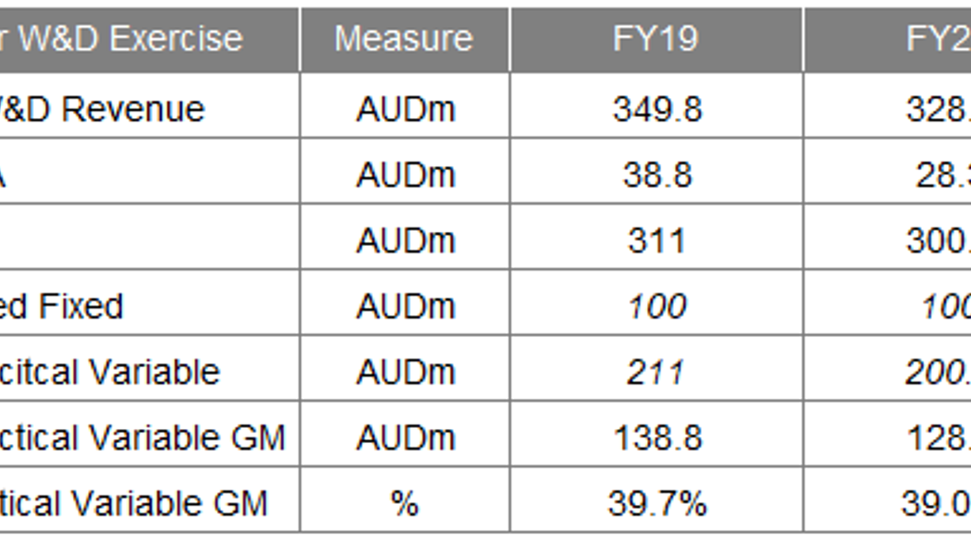
Task: Select the FY19 column header
Action: click(x=657, y=40)
